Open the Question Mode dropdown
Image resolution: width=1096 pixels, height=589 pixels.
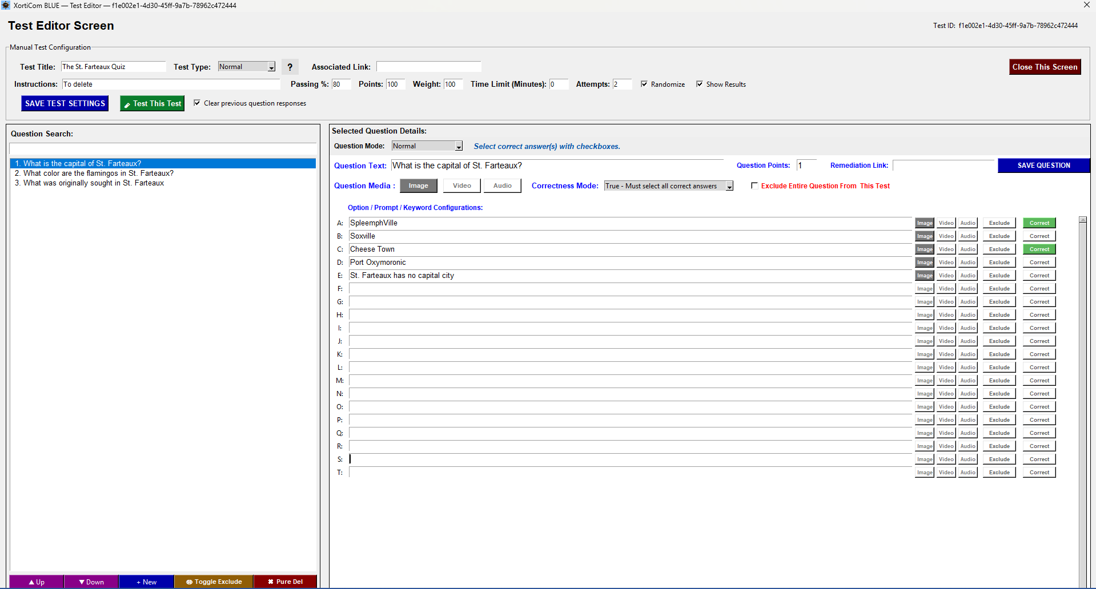[458, 147]
